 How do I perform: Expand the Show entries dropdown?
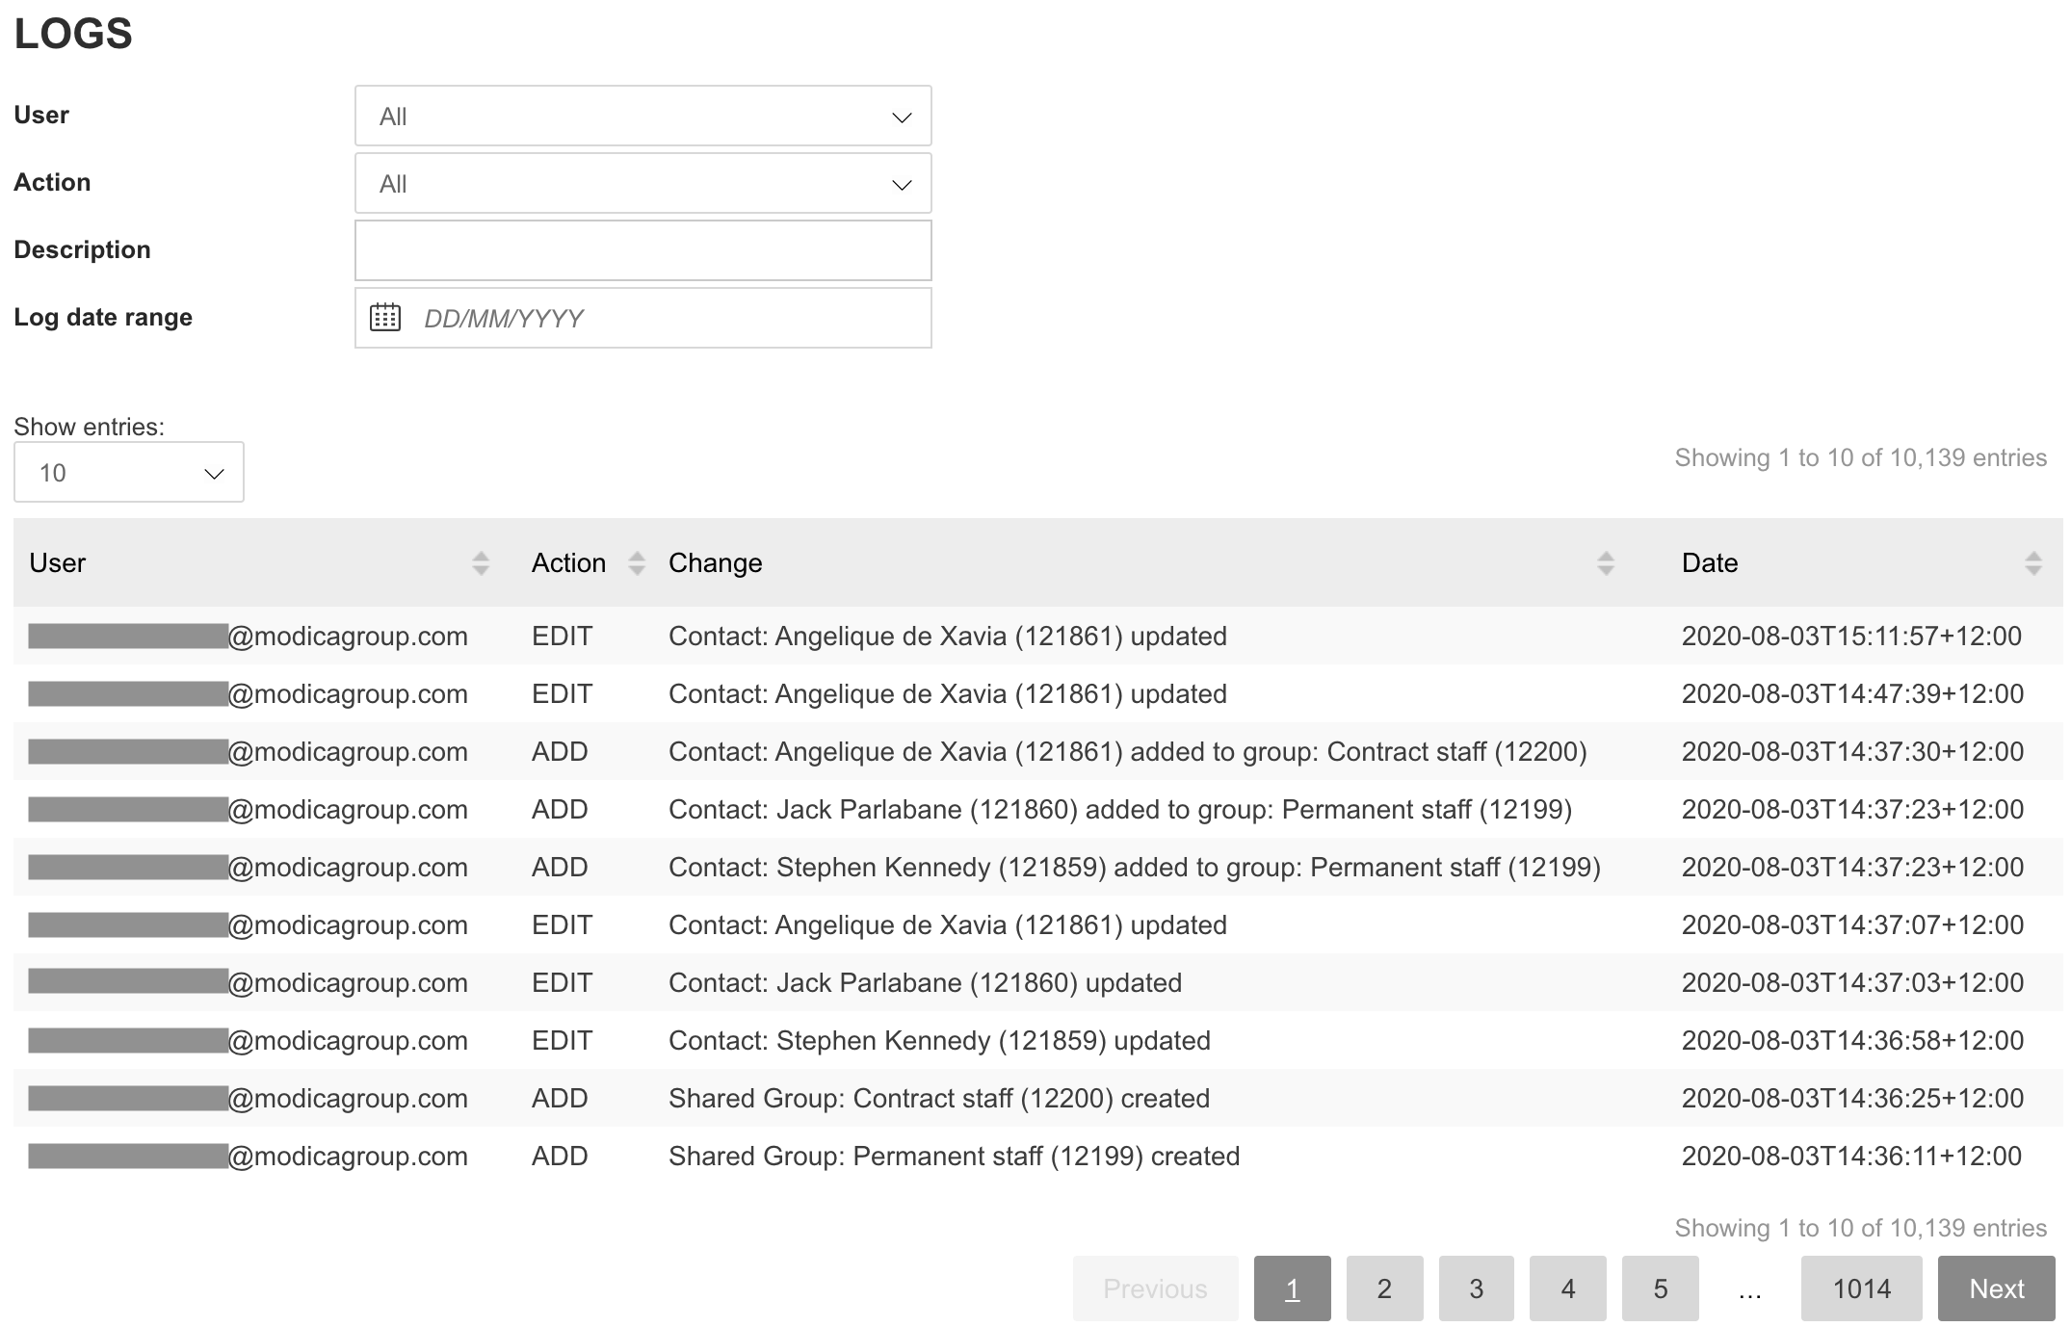pos(129,473)
